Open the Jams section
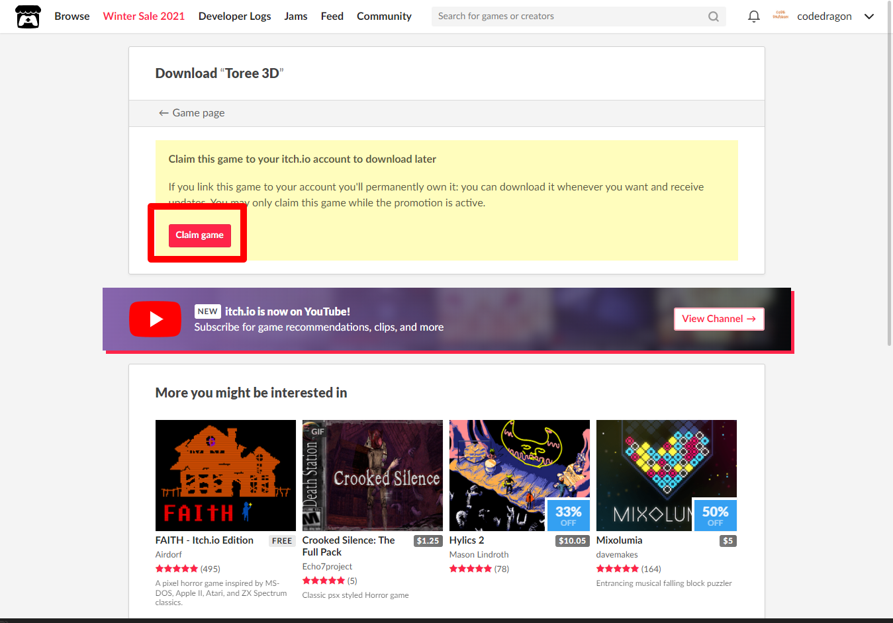Screen dimensions: 893x623 [296, 16]
